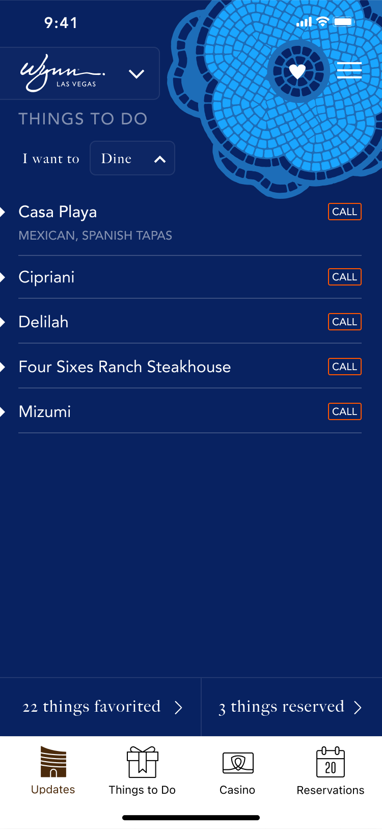Tap the Updates building icon
This screenshot has width=382, height=830.
[53, 762]
